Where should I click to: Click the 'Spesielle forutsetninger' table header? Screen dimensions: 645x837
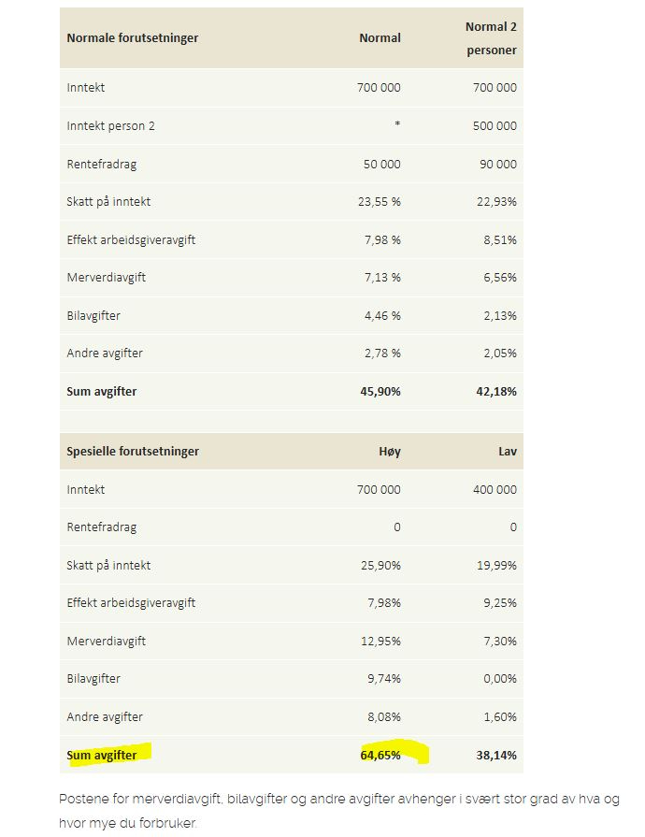[133, 451]
